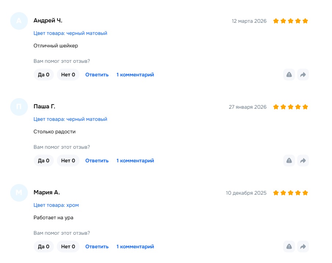
Task: Open 'Цвет товара: хром' link
Action: pyautogui.click(x=56, y=205)
